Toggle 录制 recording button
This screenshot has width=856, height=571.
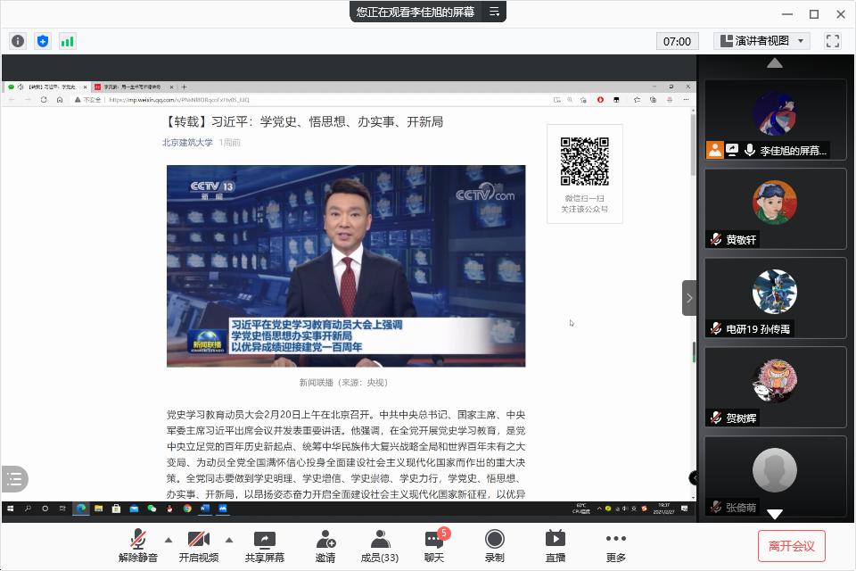(494, 545)
